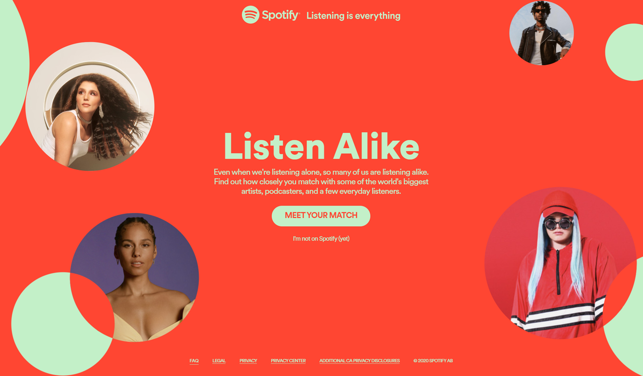Open the LEGAL footer link
The width and height of the screenshot is (643, 376).
219,361
